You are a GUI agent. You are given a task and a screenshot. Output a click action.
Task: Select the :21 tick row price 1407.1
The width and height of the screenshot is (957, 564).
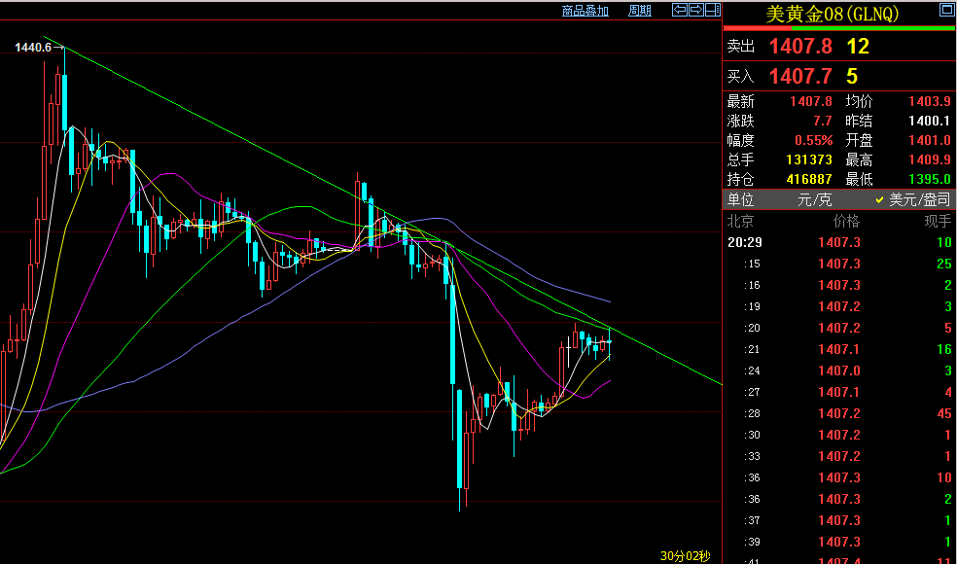[x=839, y=349]
